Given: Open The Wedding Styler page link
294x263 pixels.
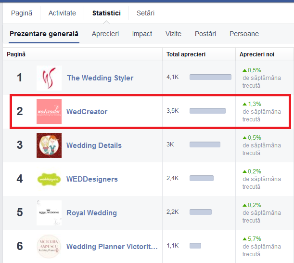Looking at the screenshot, I should (100, 78).
